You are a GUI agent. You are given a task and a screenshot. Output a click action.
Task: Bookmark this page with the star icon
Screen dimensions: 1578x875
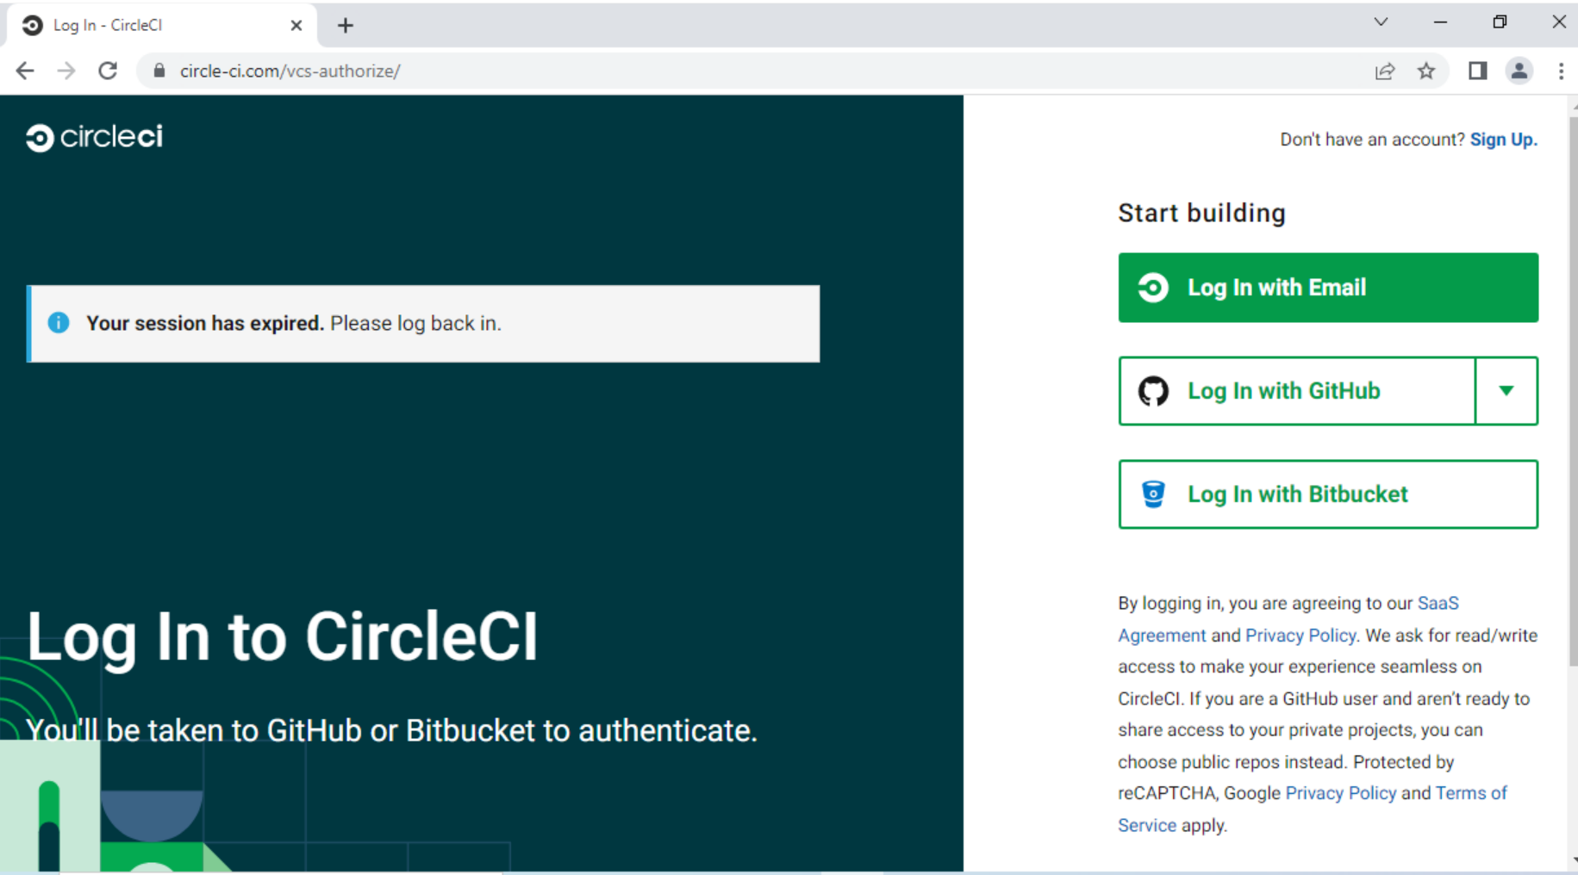coord(1426,71)
